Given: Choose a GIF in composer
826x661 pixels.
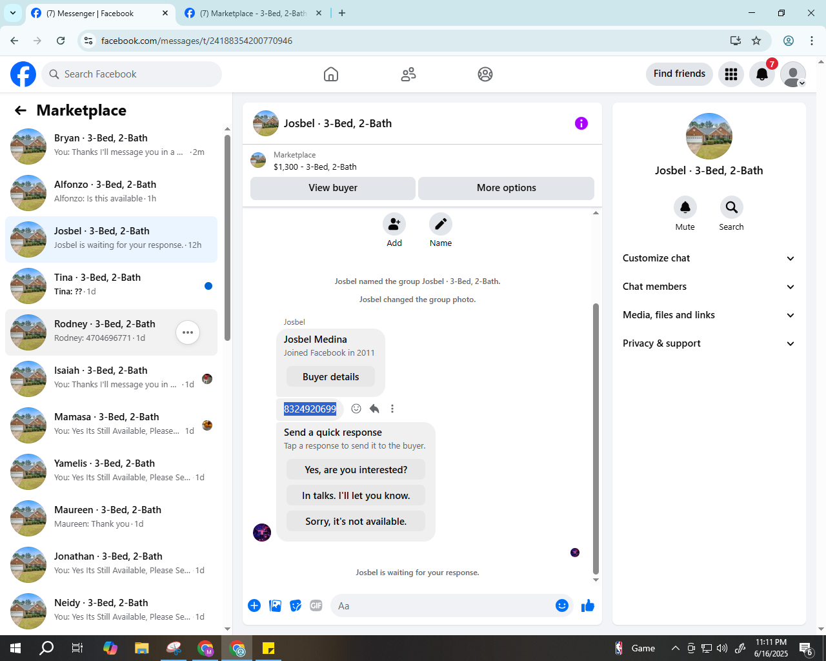Looking at the screenshot, I should click(316, 605).
